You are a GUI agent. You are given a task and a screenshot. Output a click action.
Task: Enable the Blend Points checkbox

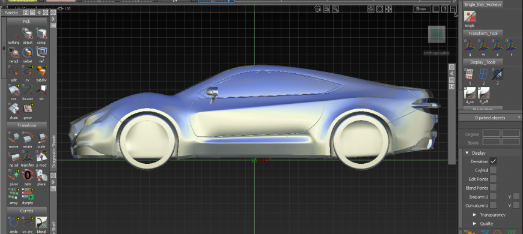[x=493, y=188]
